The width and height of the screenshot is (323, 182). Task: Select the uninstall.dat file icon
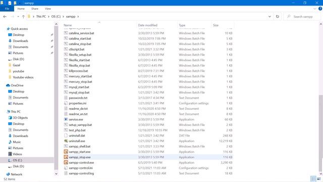pyautogui.click(x=66, y=135)
